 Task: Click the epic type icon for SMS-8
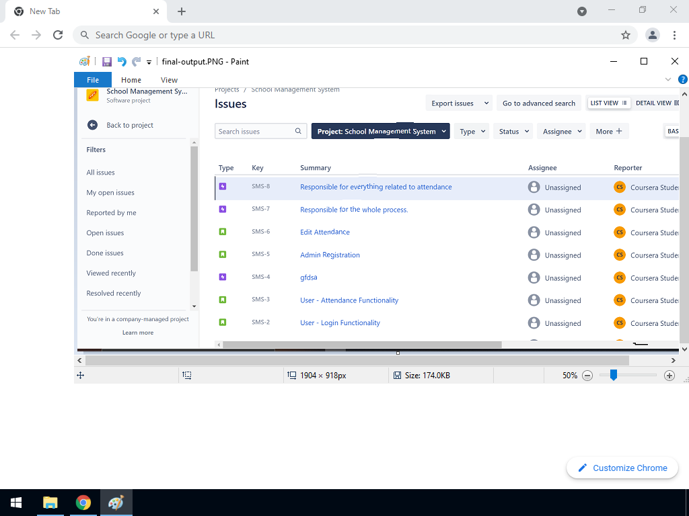223,187
